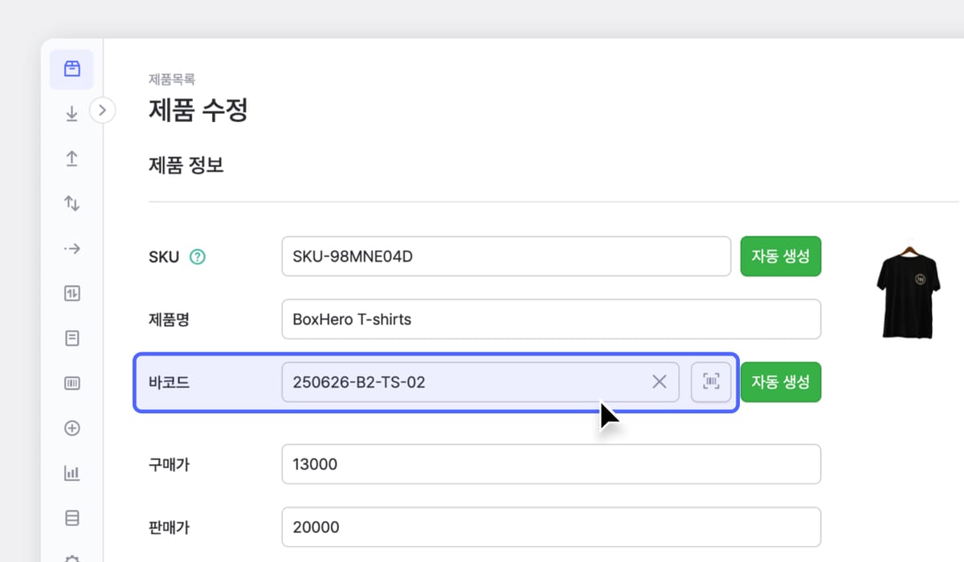
Task: Click 자동 생성 button next to SKU
Action: 780,257
